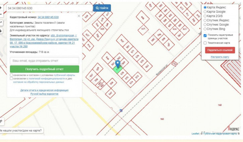The width and height of the screenshot is (243, 142).
Task: Click Получить подробный отчет green button
Action: tap(45, 69)
